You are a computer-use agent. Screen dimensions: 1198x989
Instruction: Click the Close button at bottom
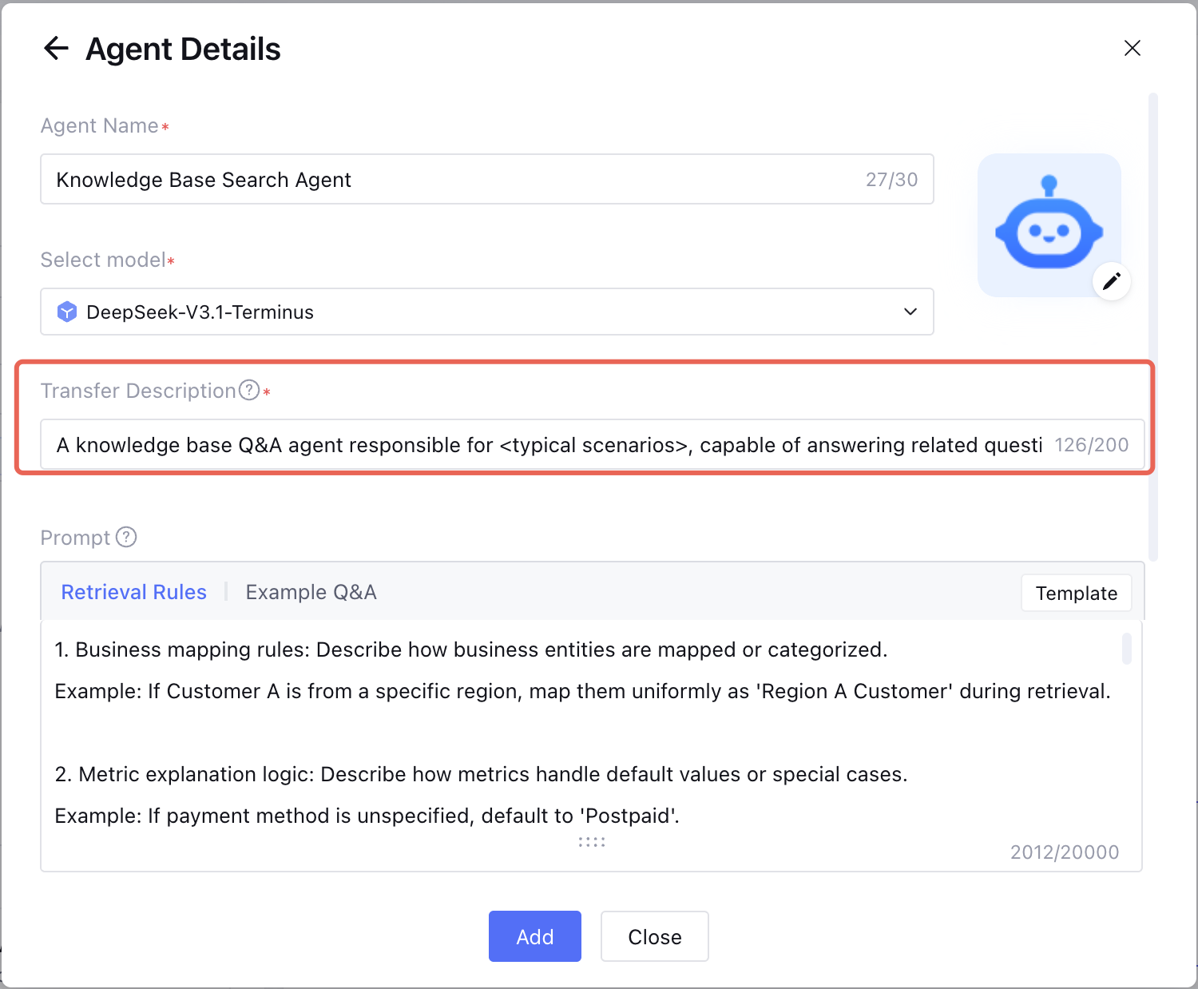point(654,936)
